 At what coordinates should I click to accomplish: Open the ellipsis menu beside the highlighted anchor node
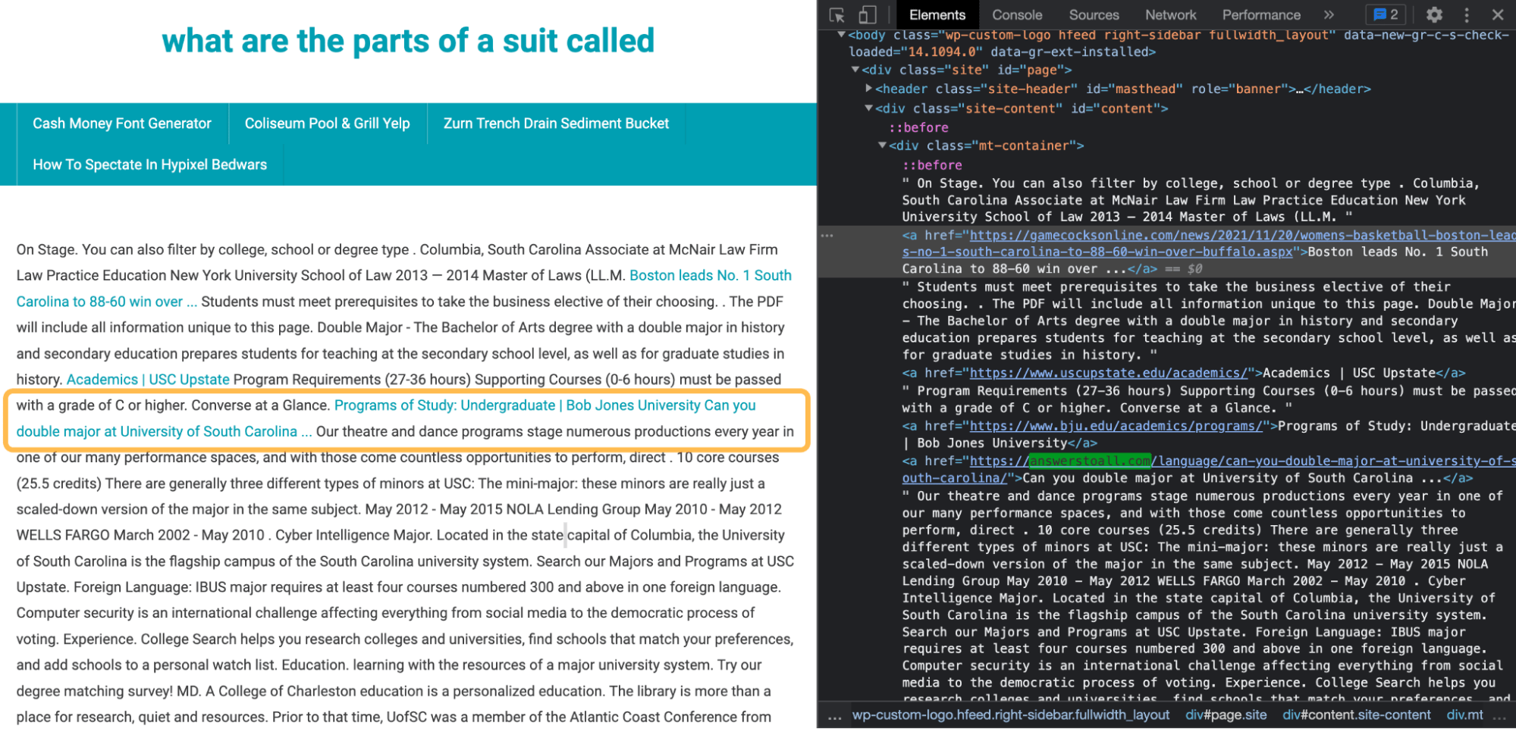[828, 235]
